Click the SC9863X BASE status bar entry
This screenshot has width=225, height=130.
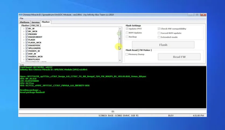pyautogui.click(x=118, y=115)
